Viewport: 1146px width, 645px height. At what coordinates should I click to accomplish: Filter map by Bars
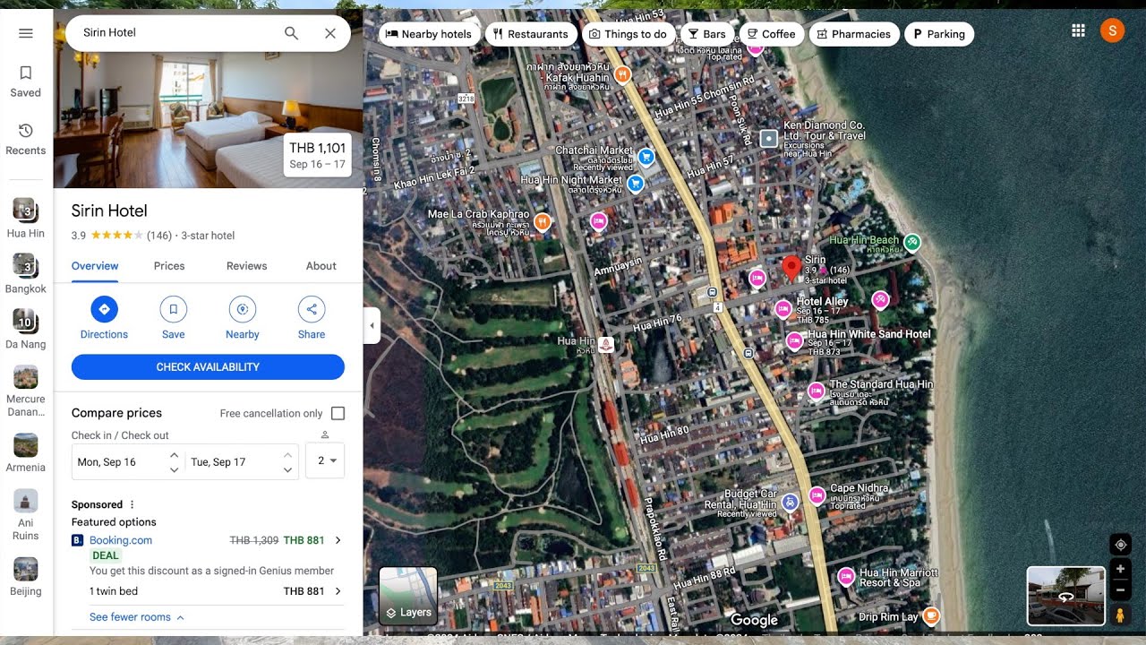click(707, 34)
